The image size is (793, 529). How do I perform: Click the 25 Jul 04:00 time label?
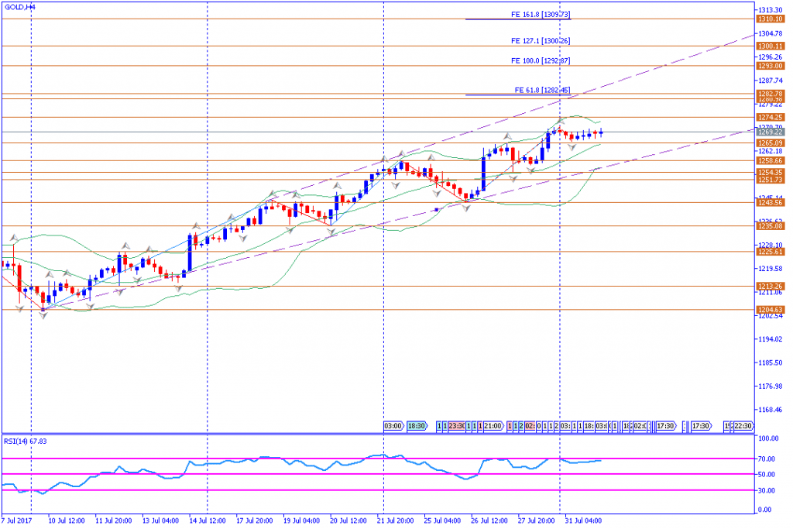442,521
